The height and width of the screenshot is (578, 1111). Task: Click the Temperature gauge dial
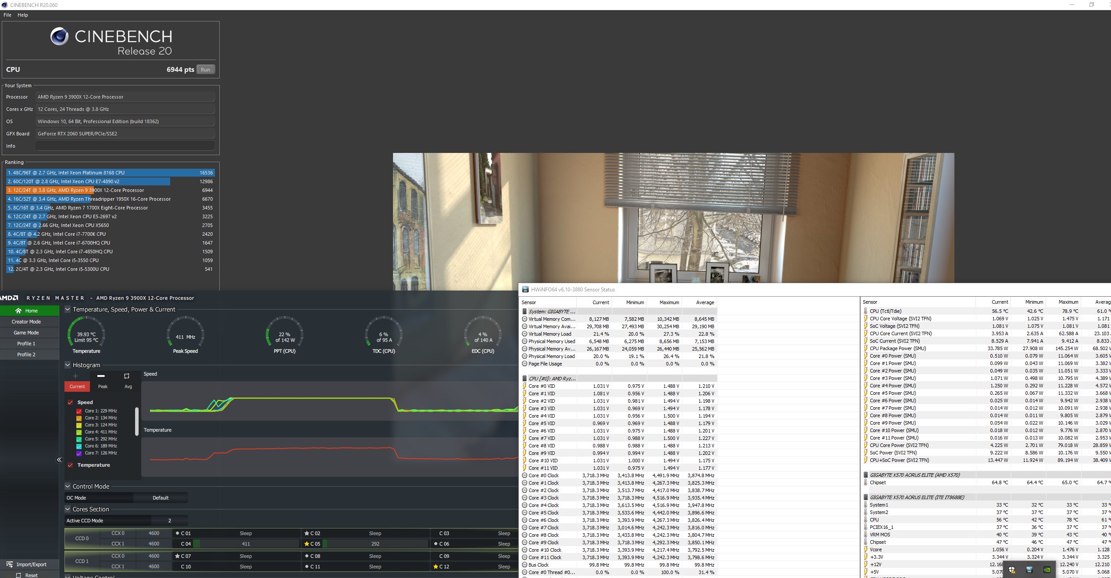[86, 335]
